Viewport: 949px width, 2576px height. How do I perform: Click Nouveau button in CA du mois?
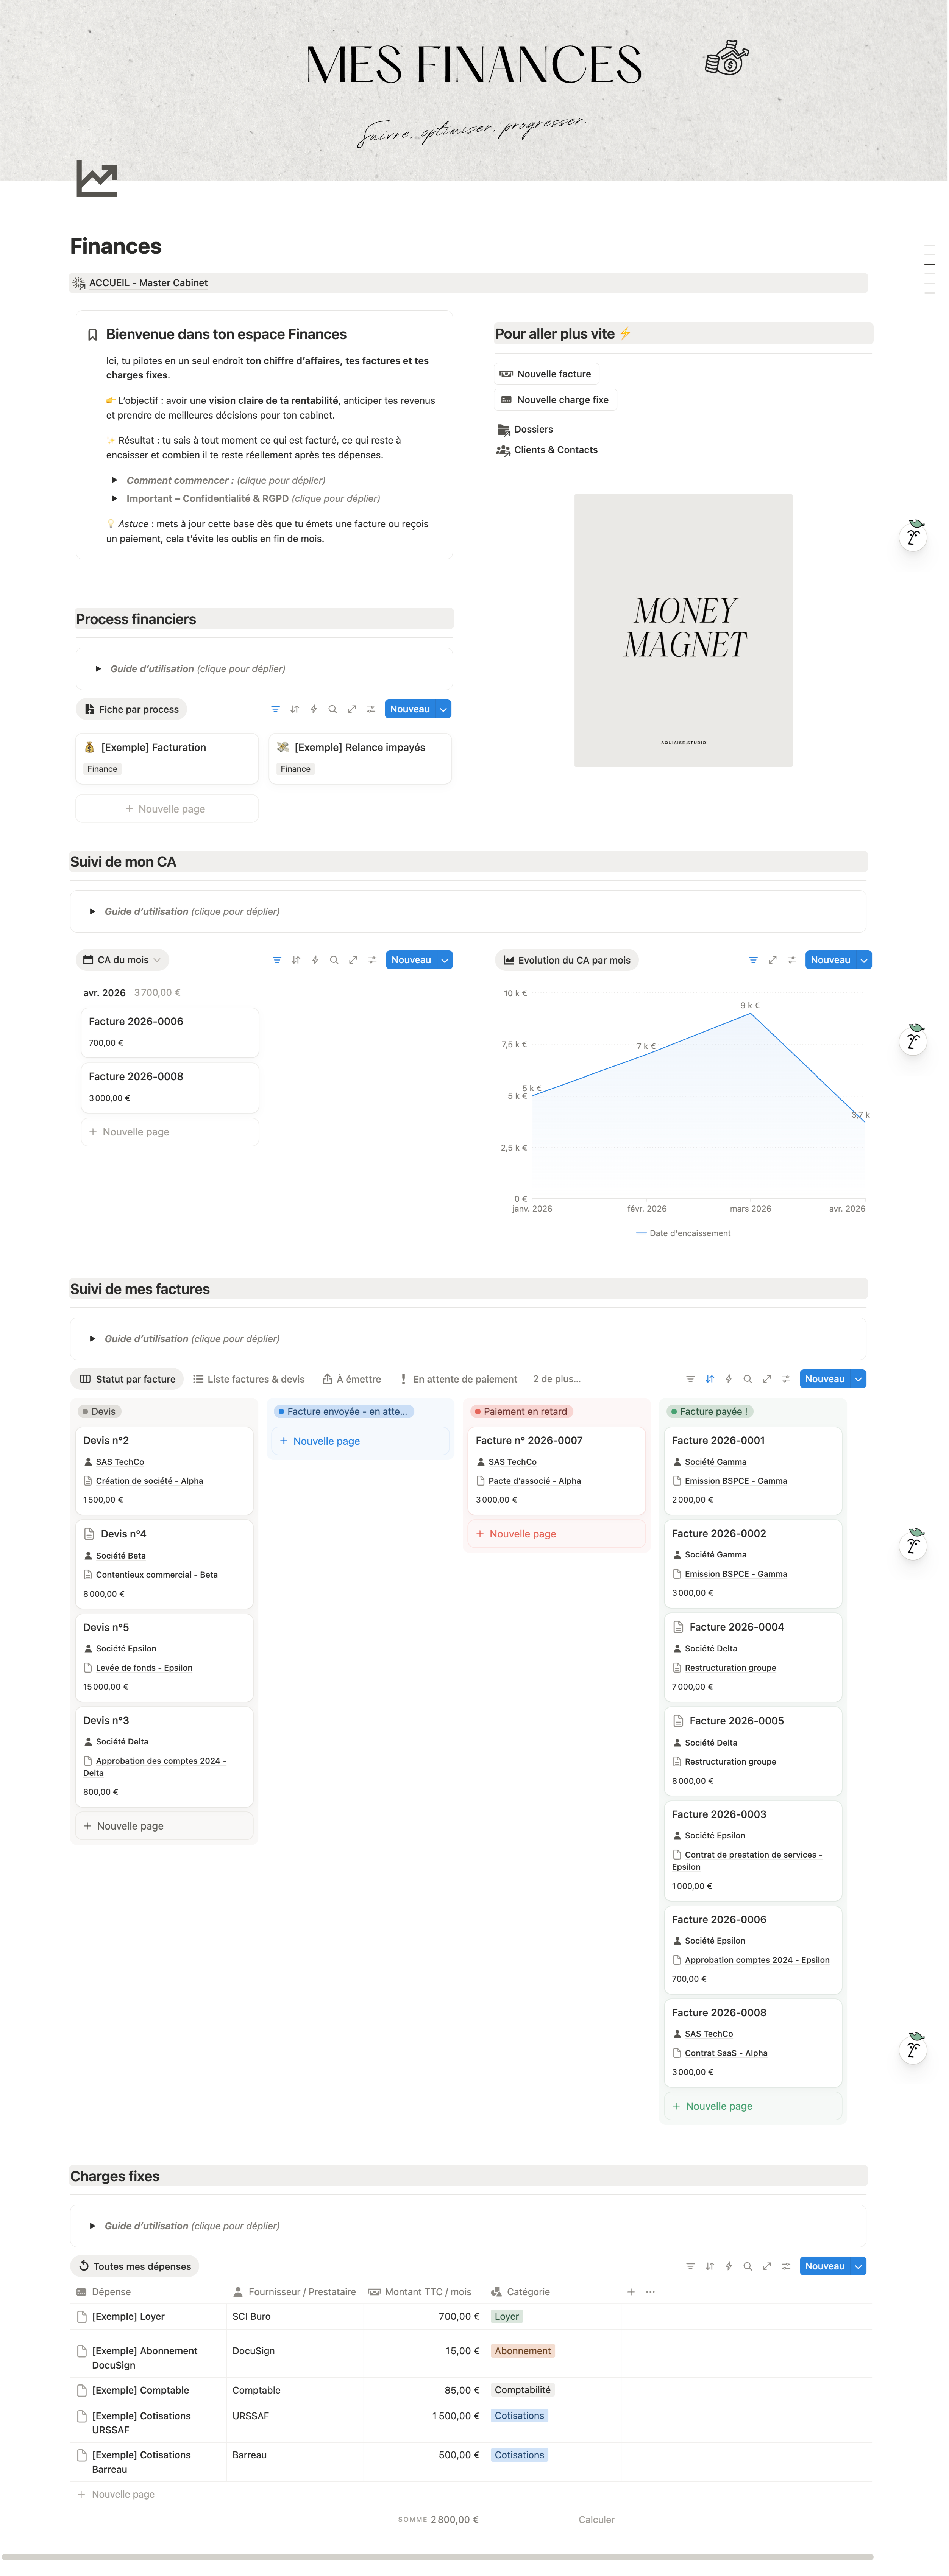click(411, 960)
